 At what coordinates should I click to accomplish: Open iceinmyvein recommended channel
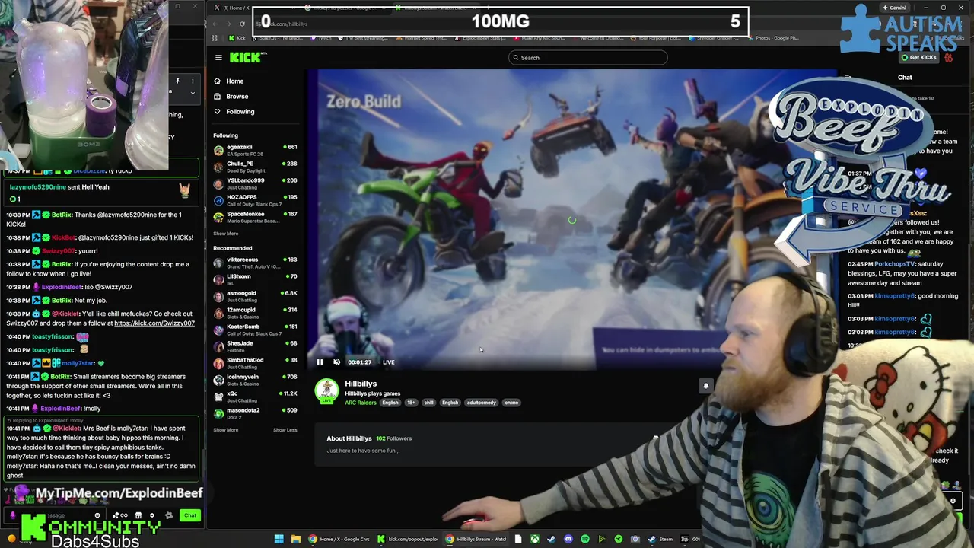pyautogui.click(x=255, y=380)
